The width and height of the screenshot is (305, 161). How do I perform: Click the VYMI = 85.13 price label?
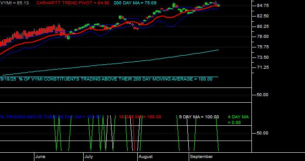pos(14,3)
